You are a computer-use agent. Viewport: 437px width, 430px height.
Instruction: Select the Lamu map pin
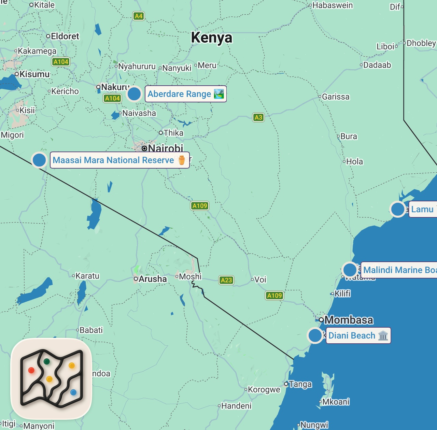click(x=398, y=209)
